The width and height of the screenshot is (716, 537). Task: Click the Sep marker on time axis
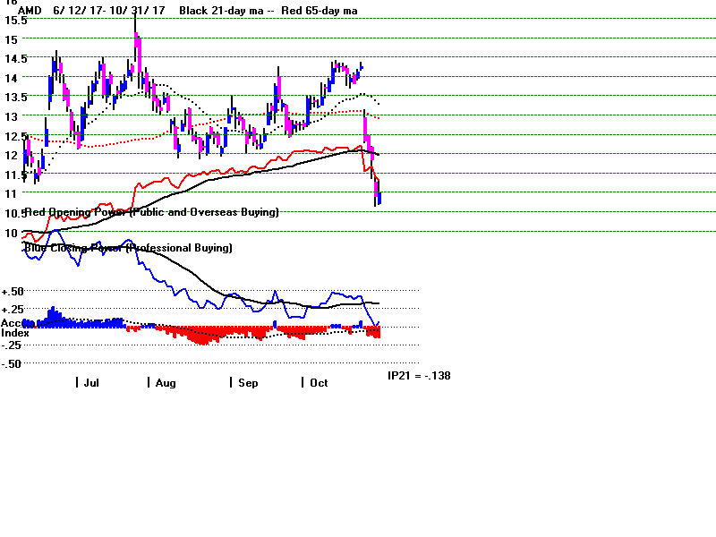pyautogui.click(x=247, y=382)
